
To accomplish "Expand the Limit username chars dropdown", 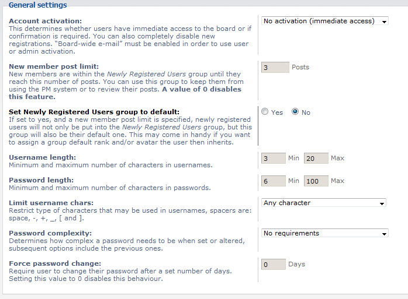I will (323, 203).
